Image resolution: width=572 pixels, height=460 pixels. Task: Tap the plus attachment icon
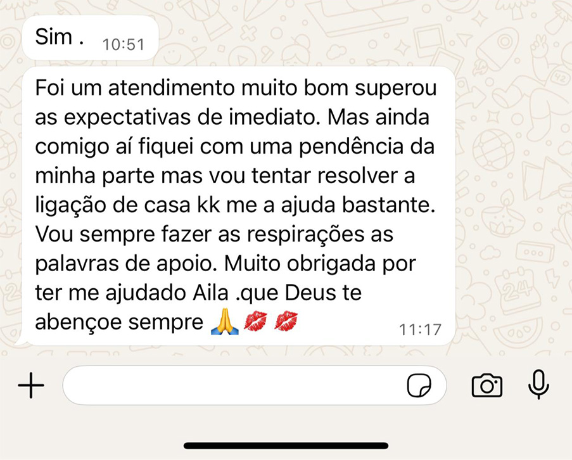click(x=31, y=385)
